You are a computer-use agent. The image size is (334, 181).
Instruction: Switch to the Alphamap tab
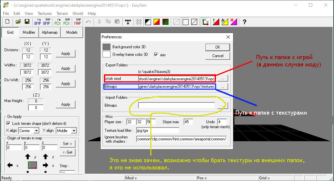(50, 32)
